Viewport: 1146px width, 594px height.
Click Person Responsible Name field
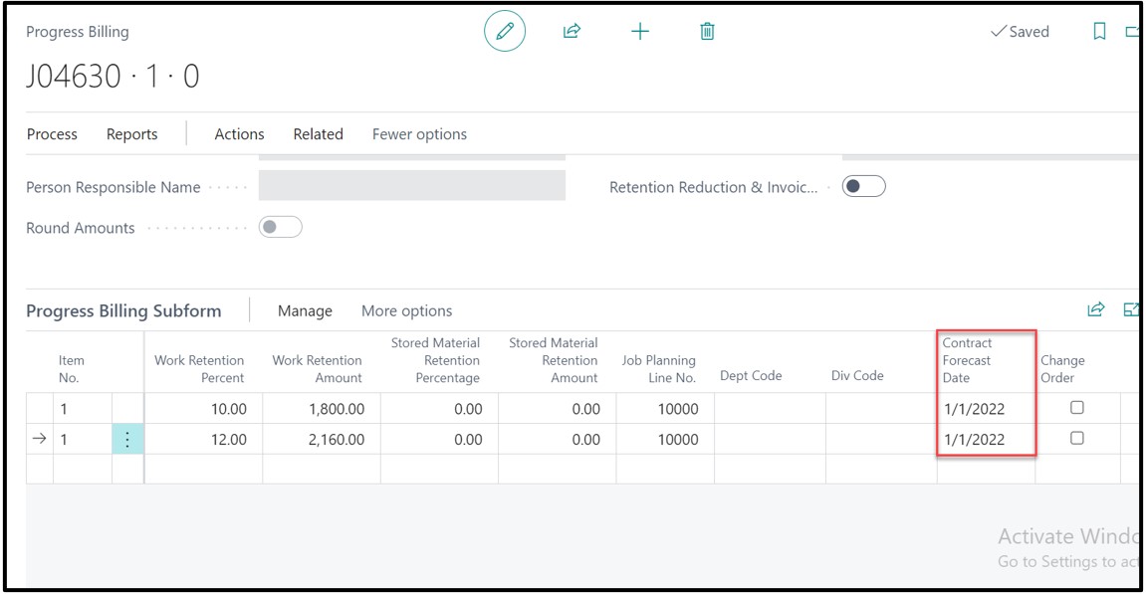411,186
